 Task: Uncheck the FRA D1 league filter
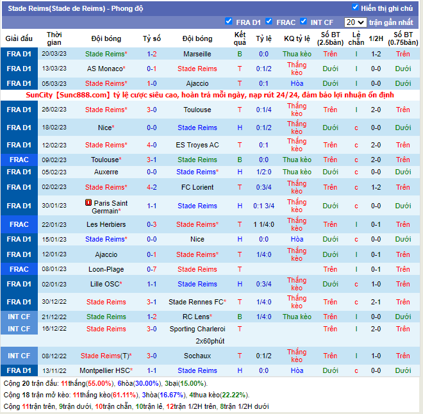pos(229,22)
